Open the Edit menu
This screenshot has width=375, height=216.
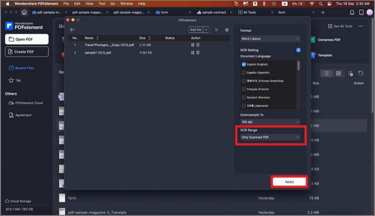77,4
